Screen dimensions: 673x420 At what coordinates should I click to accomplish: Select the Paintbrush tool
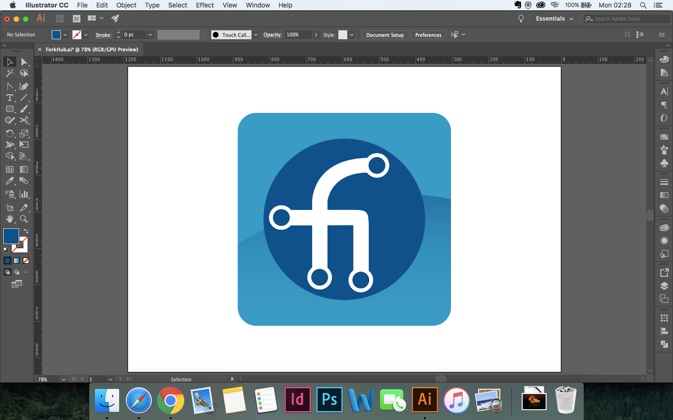(x=24, y=109)
